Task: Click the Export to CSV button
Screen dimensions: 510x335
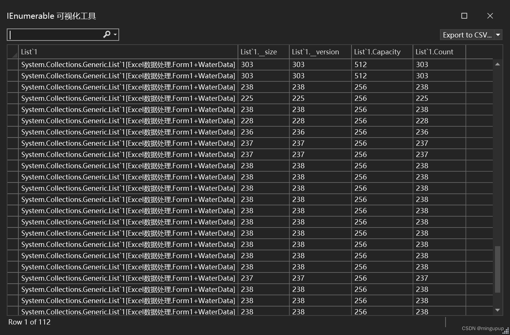Action: tap(467, 35)
